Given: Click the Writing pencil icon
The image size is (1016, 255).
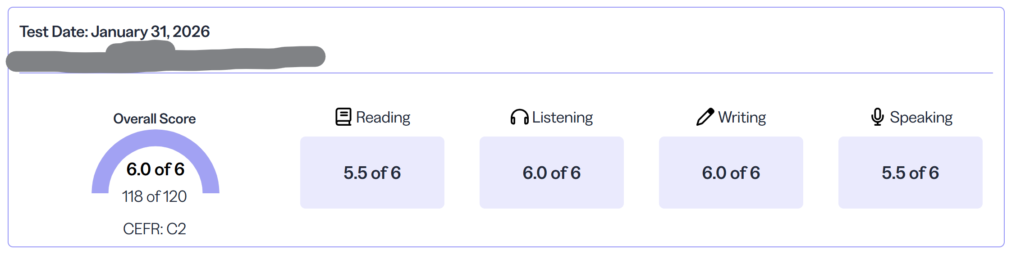Looking at the screenshot, I should click(x=705, y=117).
